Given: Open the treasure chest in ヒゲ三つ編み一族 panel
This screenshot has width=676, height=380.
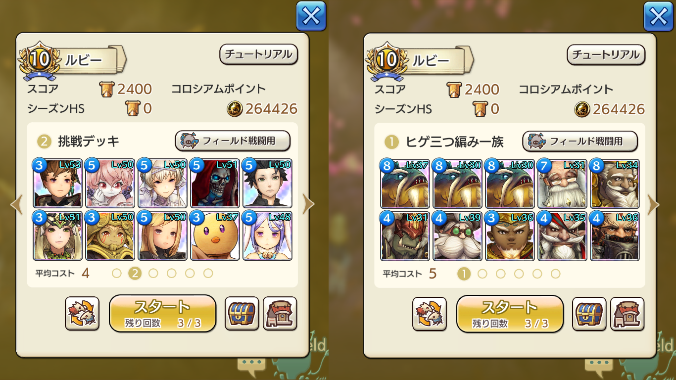Looking at the screenshot, I should point(589,314).
